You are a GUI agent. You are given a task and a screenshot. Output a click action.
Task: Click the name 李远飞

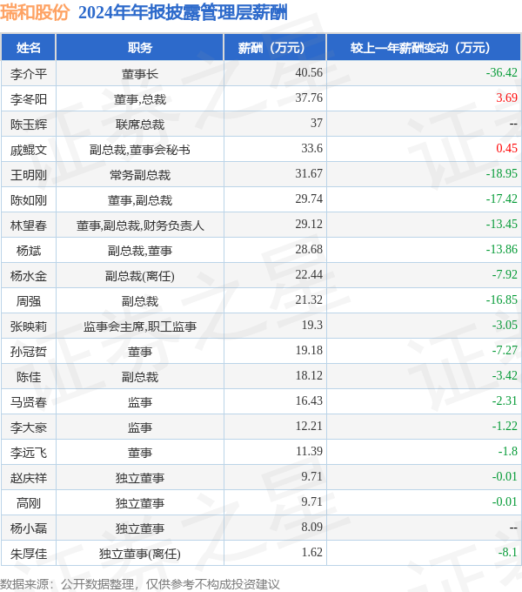click(x=29, y=453)
